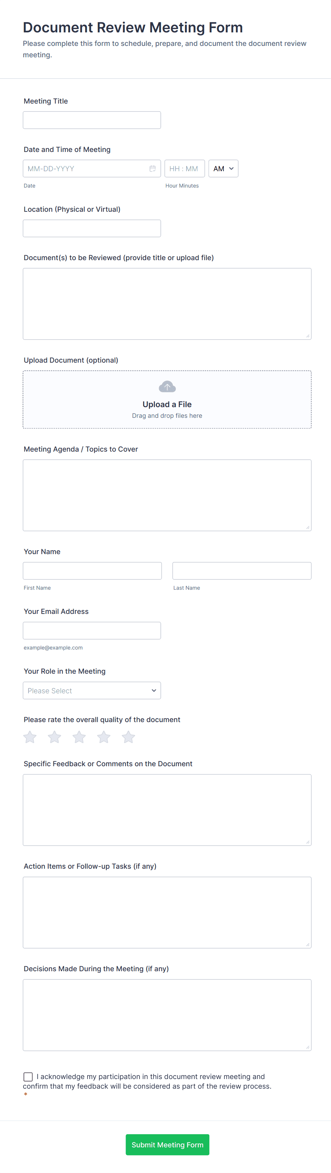This screenshot has height=1173, width=331.
Task: Click the First Name field
Action: 92,570
